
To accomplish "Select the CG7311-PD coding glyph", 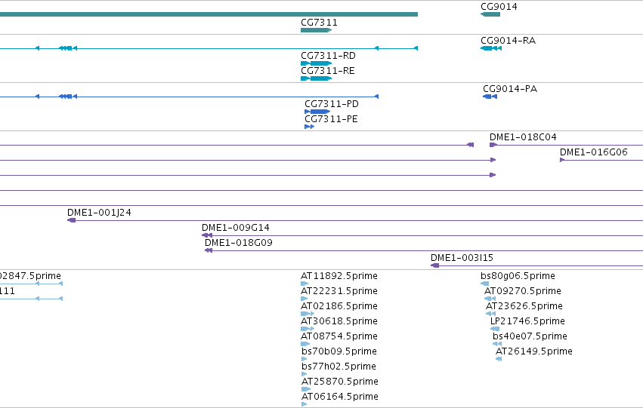I will [x=317, y=112].
